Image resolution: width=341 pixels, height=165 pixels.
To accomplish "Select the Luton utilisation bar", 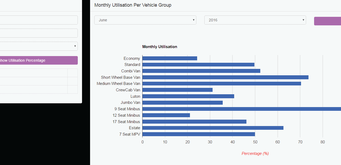I will tap(188, 96).
